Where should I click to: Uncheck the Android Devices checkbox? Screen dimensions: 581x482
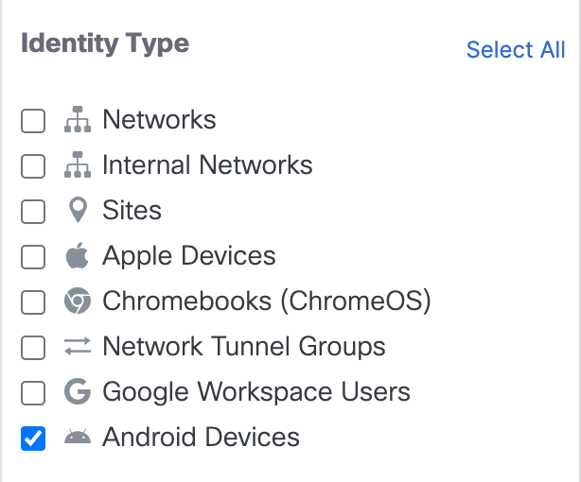[x=33, y=439]
